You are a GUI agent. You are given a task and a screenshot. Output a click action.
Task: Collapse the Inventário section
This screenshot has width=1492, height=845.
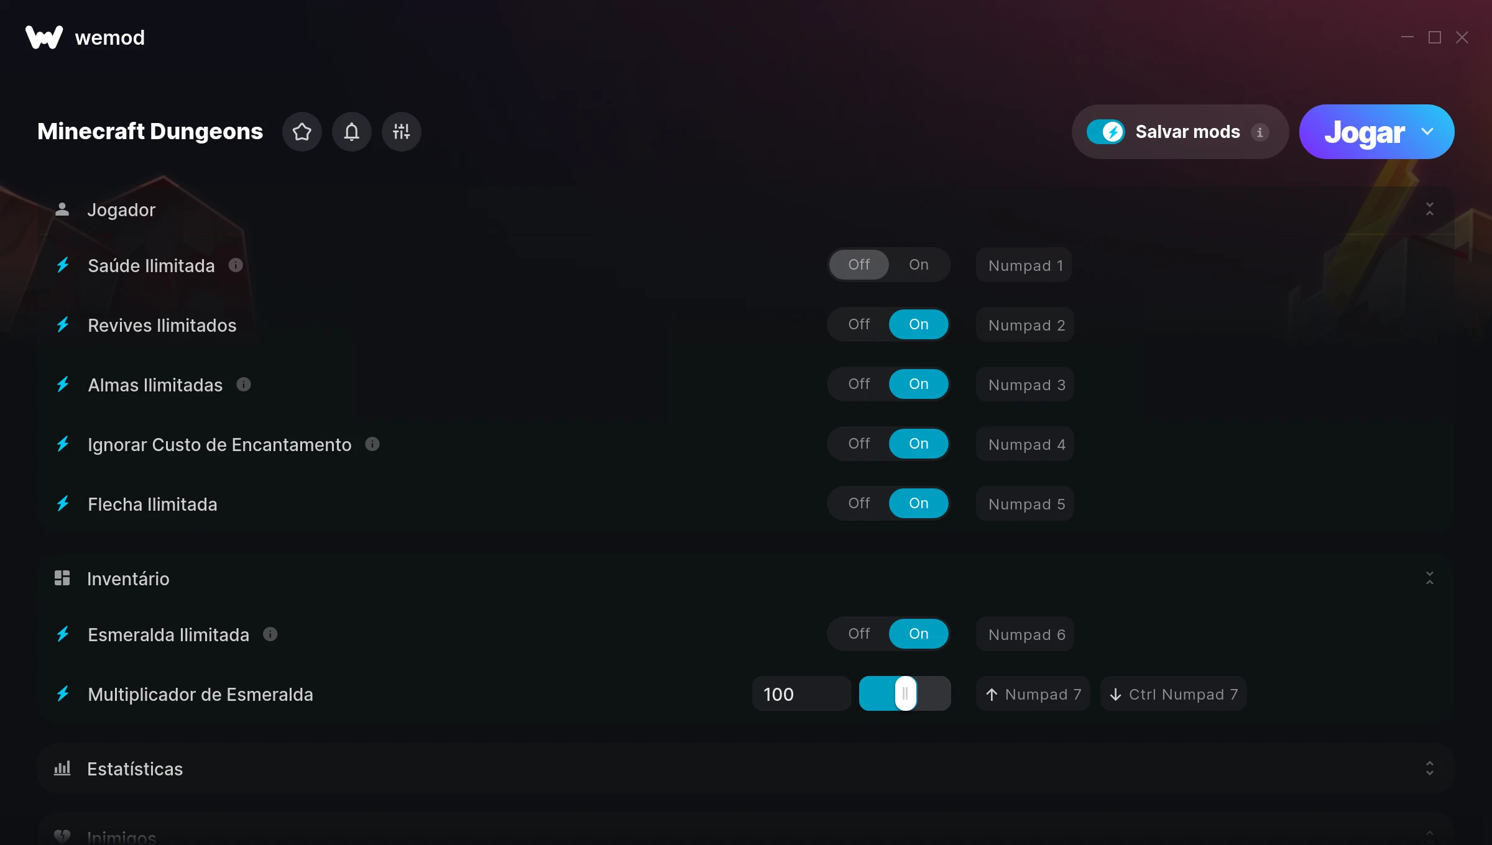point(1430,578)
